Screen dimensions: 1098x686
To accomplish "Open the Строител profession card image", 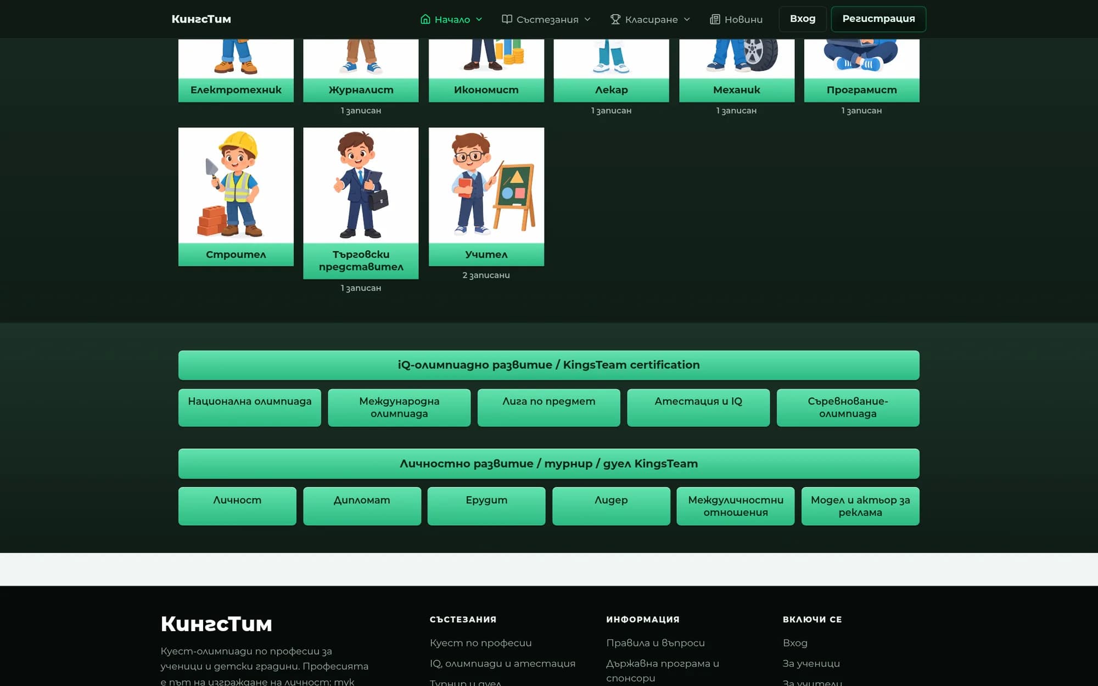I will pos(236,185).
